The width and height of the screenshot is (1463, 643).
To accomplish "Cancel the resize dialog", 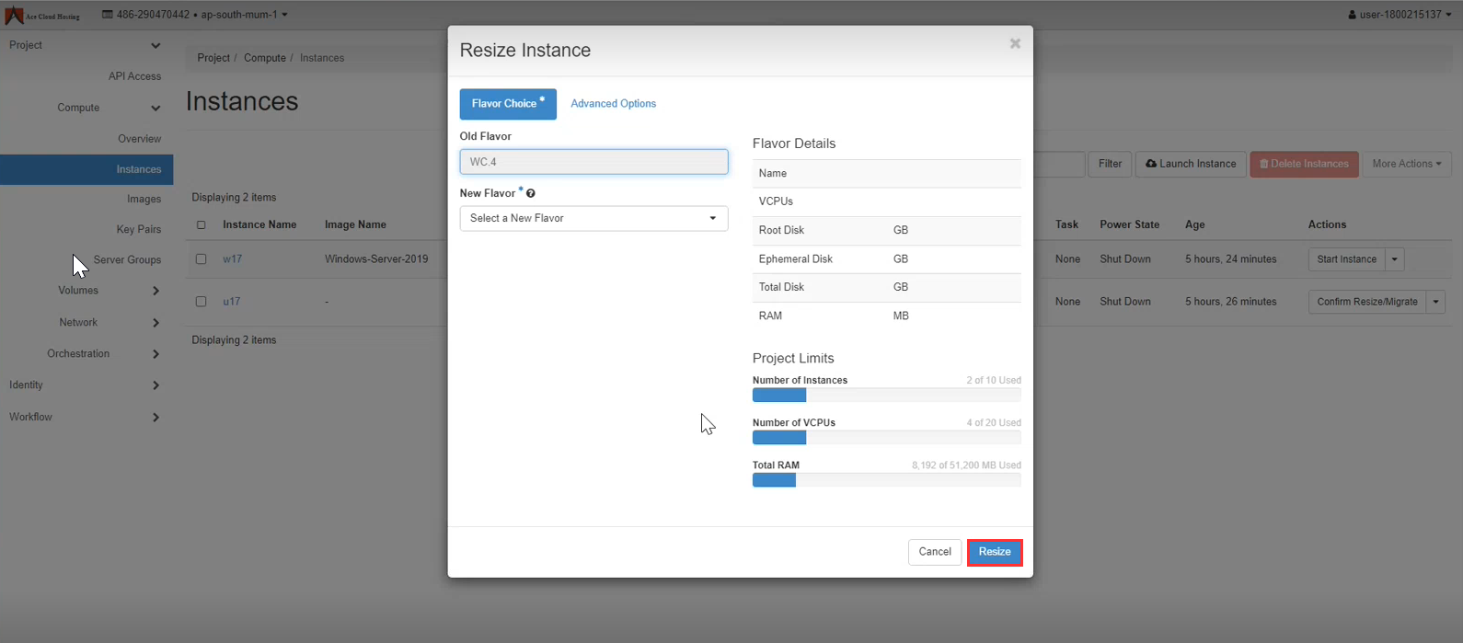I will click(934, 552).
